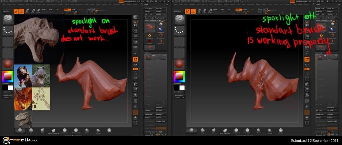342x145 pixels.
Task: Click the Actual size icon in left window
Action: 135,37
